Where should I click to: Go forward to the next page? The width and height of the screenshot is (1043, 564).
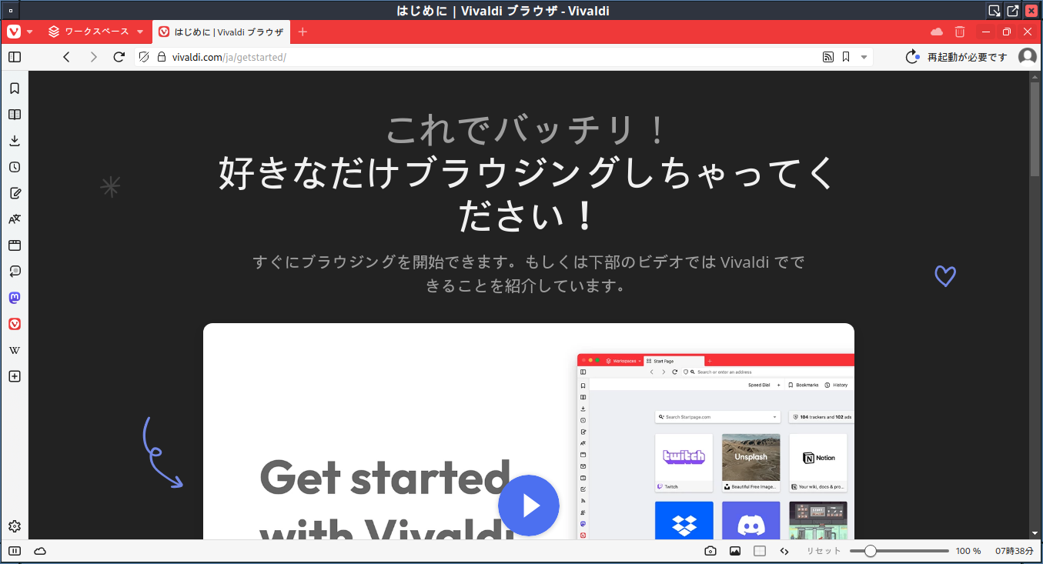pos(93,57)
